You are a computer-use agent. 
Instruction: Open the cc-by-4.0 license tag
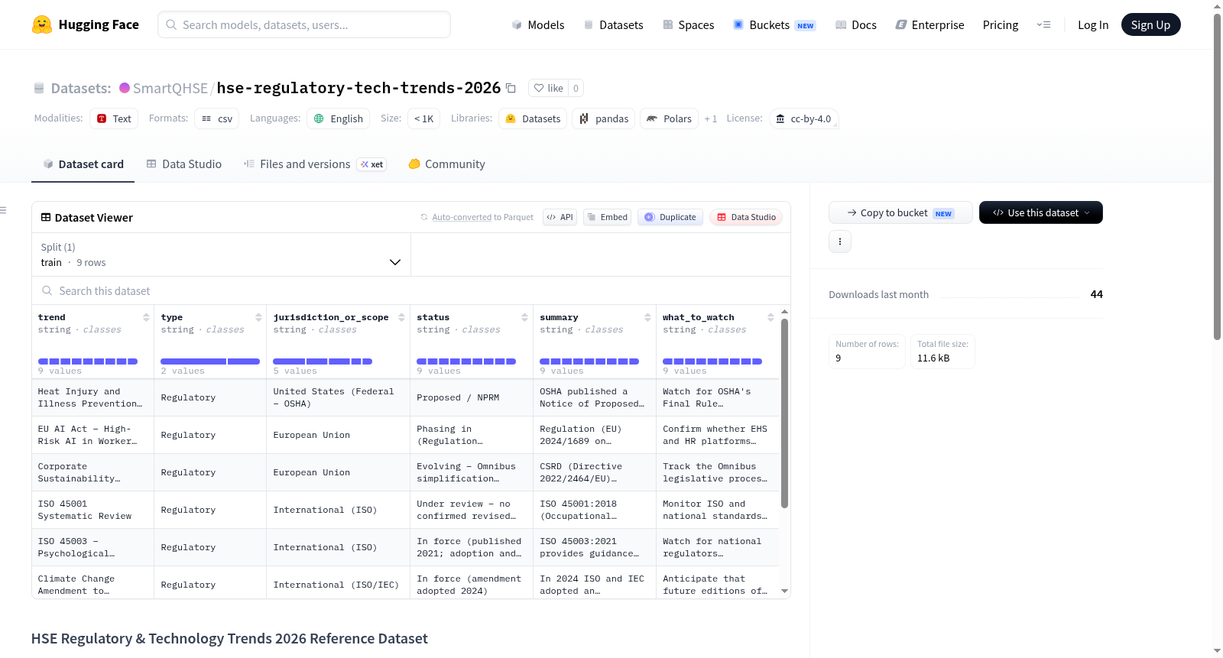point(803,118)
